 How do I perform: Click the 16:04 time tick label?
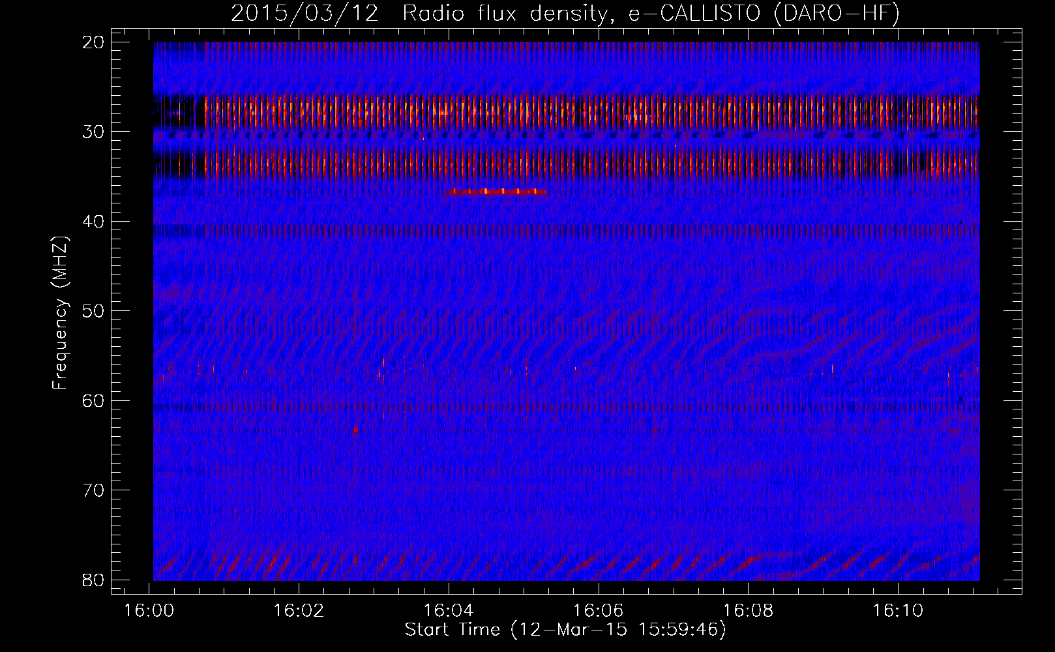[449, 611]
